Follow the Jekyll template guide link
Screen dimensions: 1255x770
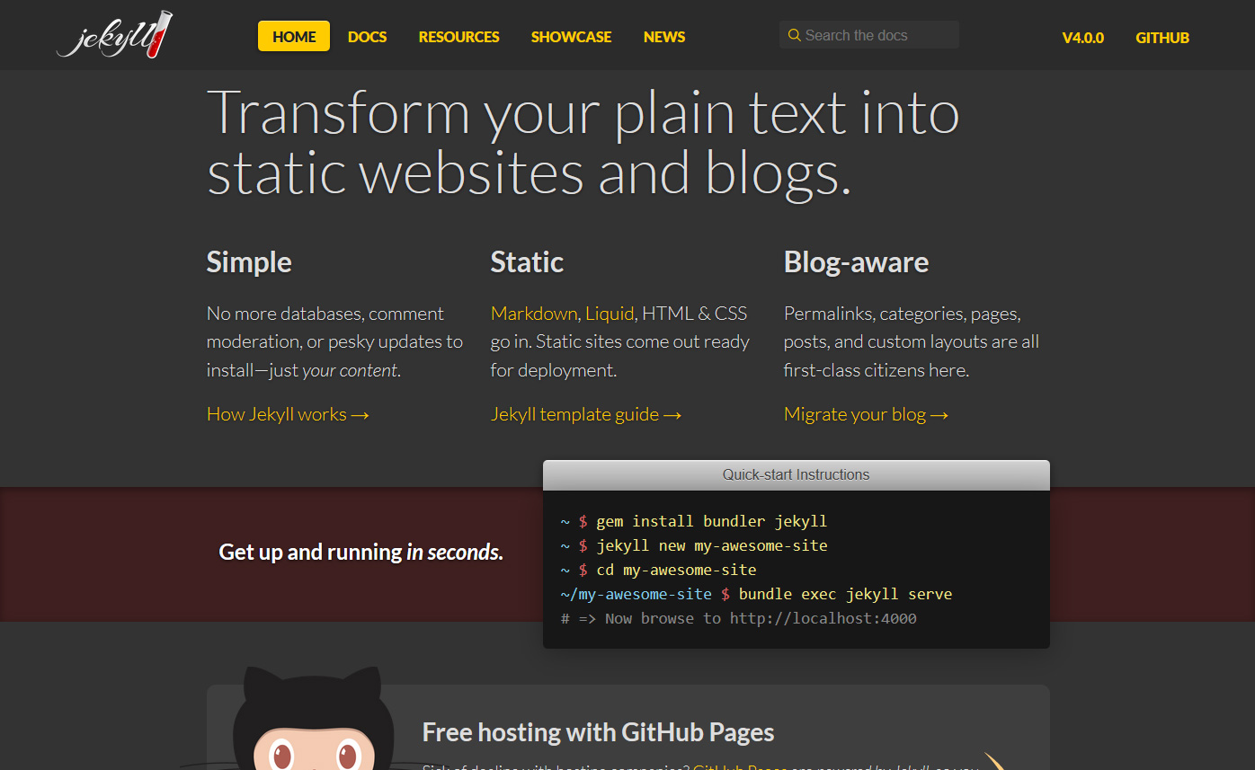[x=586, y=414]
